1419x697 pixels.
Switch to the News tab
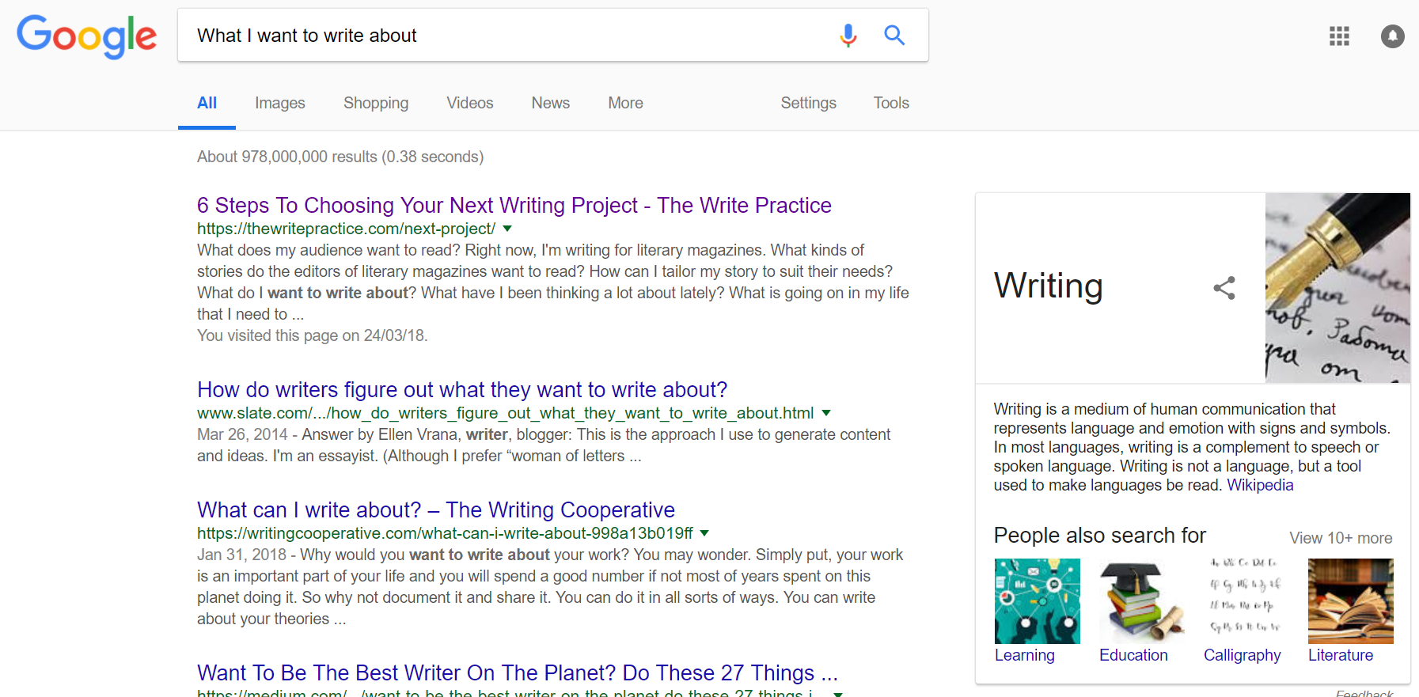551,103
